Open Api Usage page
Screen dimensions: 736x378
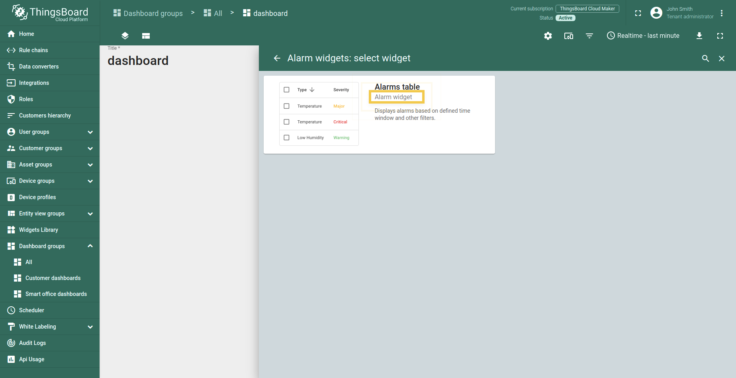click(50, 359)
